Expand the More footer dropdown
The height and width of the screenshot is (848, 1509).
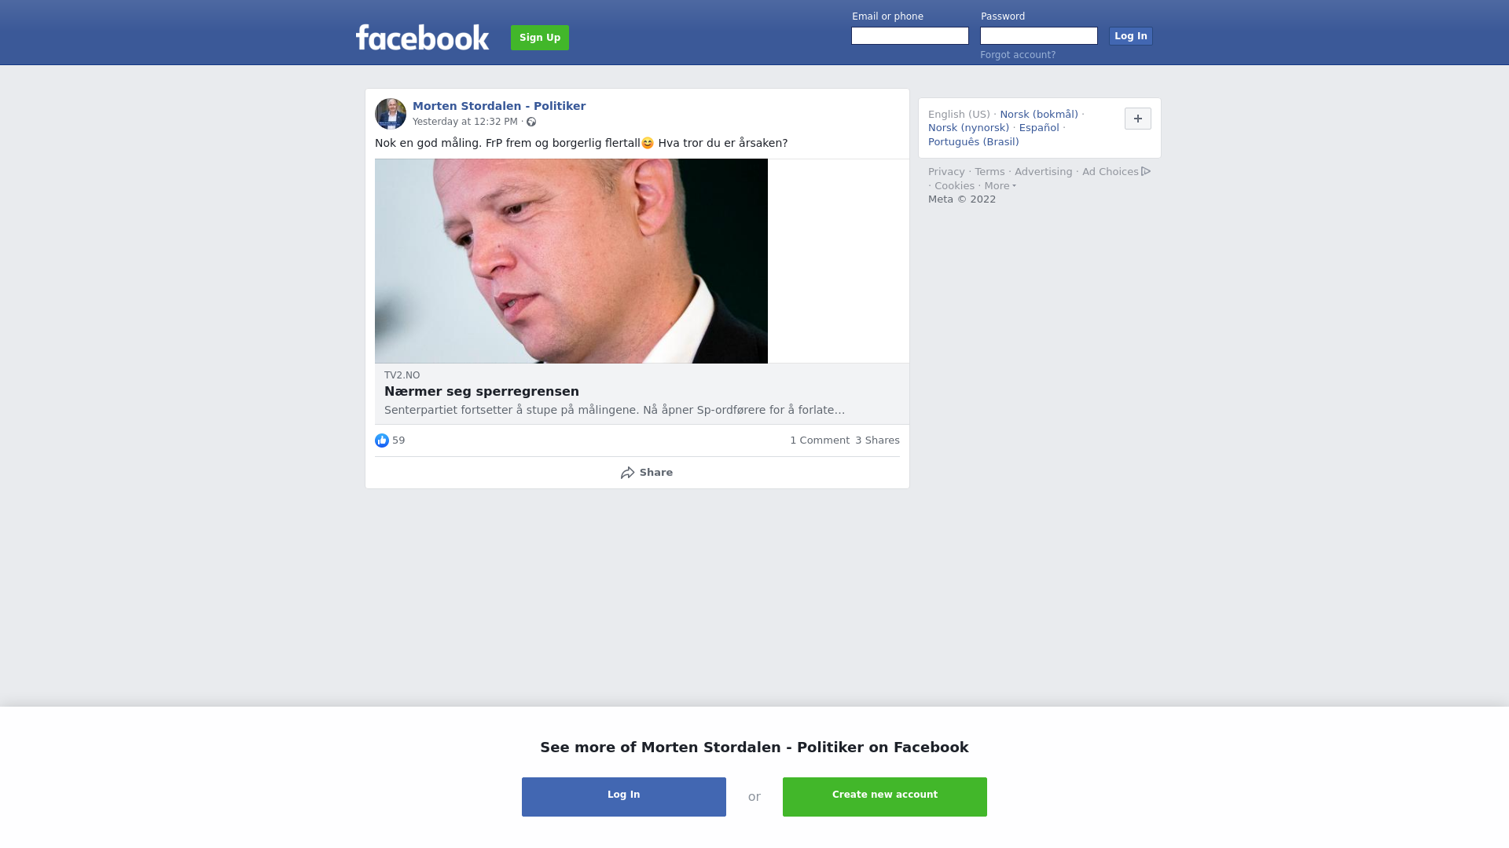tap(1000, 186)
